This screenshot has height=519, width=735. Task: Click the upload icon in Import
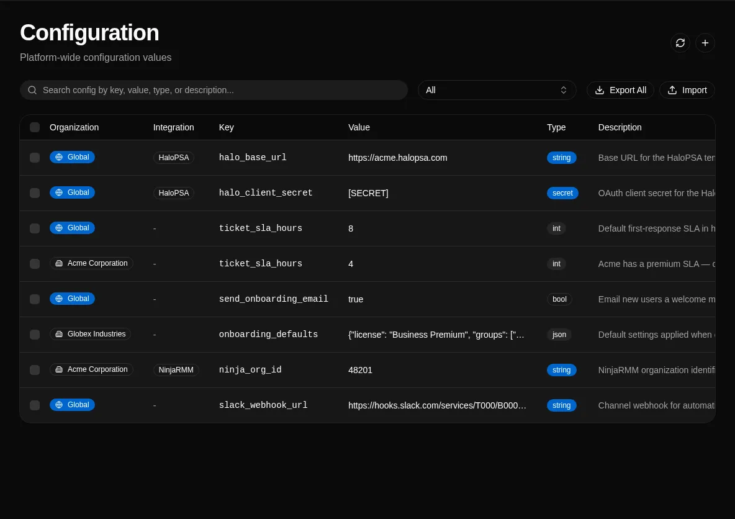click(672, 90)
